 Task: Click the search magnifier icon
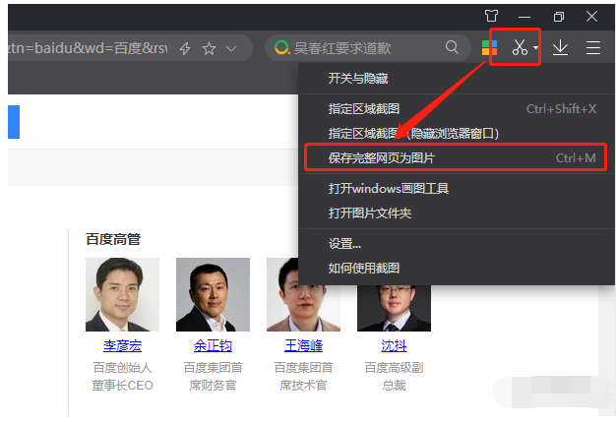pos(452,47)
